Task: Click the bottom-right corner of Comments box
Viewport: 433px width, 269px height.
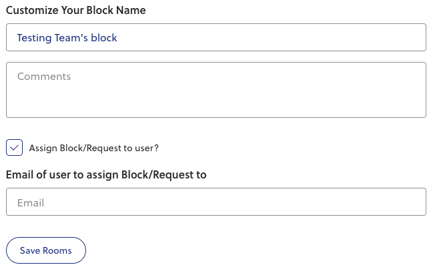Action: (x=421, y=113)
